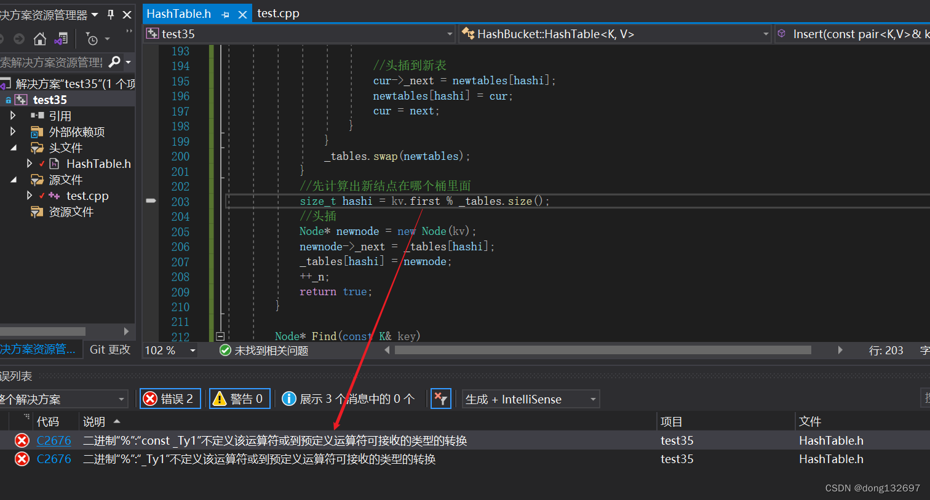Sort error list by 说明 column
Image resolution: width=930 pixels, height=500 pixels.
[x=94, y=421]
